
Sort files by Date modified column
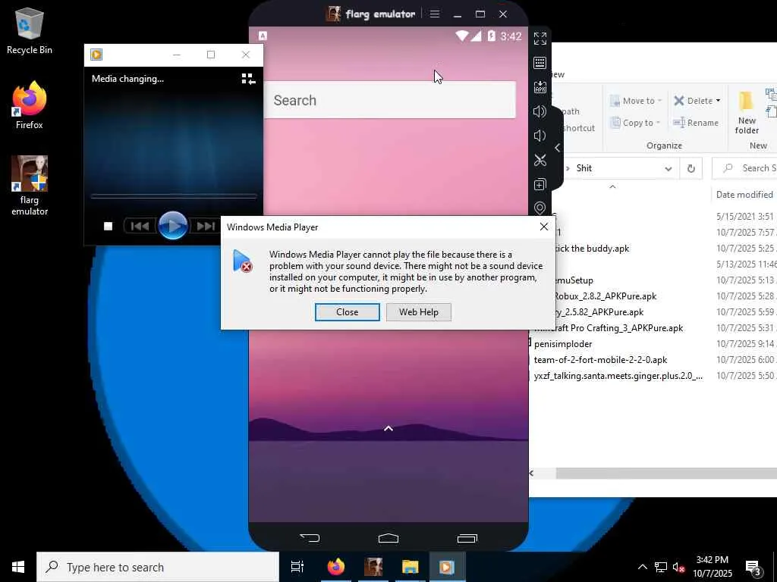tap(745, 195)
